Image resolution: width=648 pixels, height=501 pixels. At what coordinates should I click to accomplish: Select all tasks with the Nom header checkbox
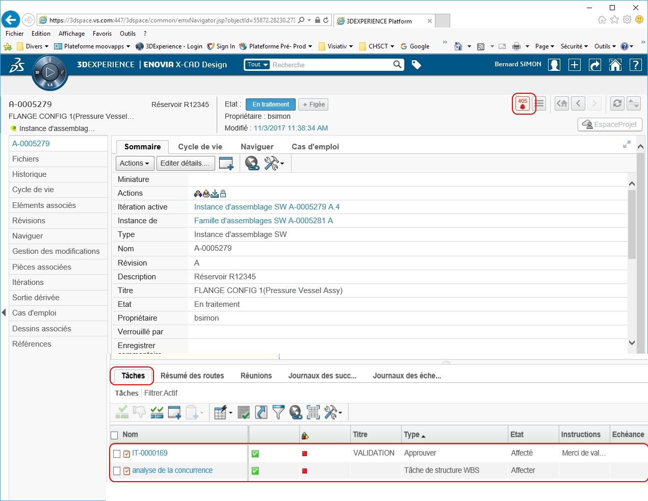(x=114, y=435)
